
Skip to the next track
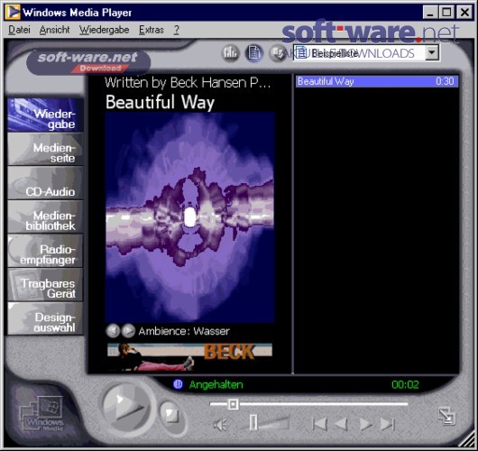tap(387, 424)
